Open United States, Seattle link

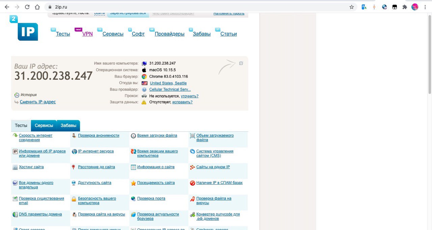(168, 83)
